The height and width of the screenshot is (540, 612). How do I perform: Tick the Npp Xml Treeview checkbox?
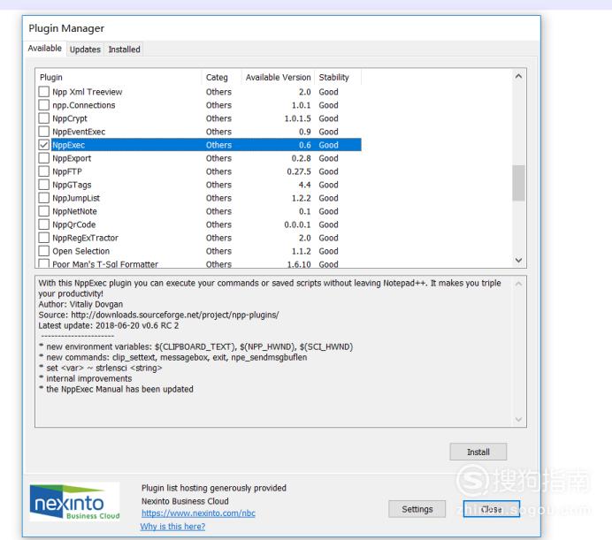click(x=43, y=92)
